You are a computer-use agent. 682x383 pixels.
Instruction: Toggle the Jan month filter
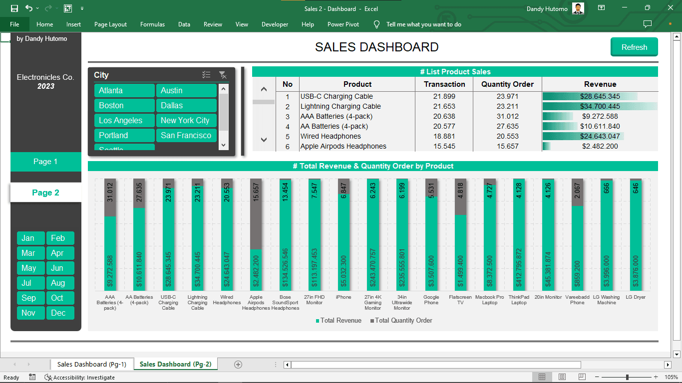[30, 238]
